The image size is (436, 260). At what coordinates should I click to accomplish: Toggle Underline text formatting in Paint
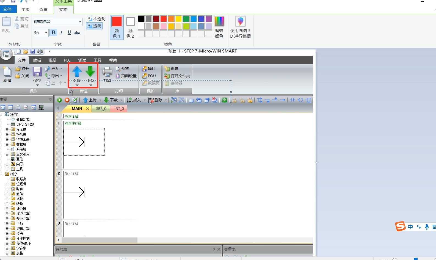pos(69,33)
